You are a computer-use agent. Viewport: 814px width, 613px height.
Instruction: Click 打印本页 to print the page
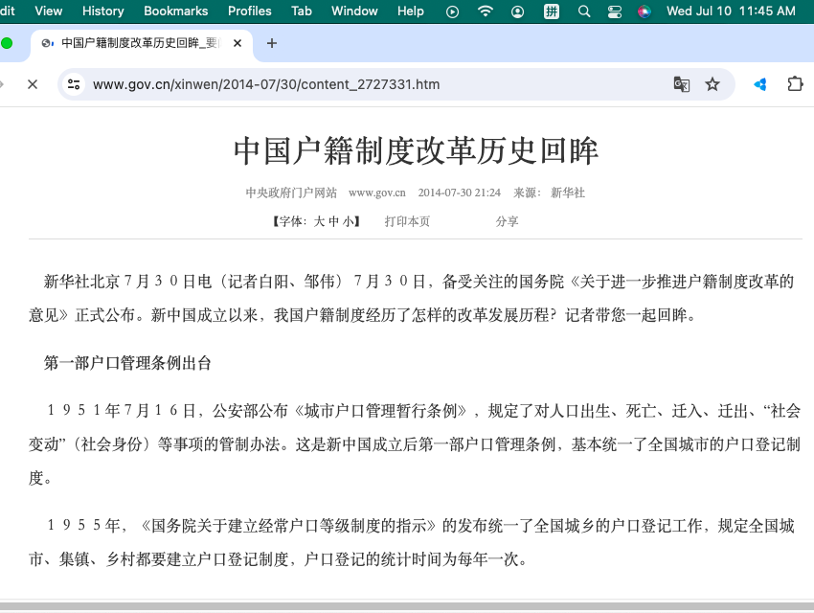407,221
